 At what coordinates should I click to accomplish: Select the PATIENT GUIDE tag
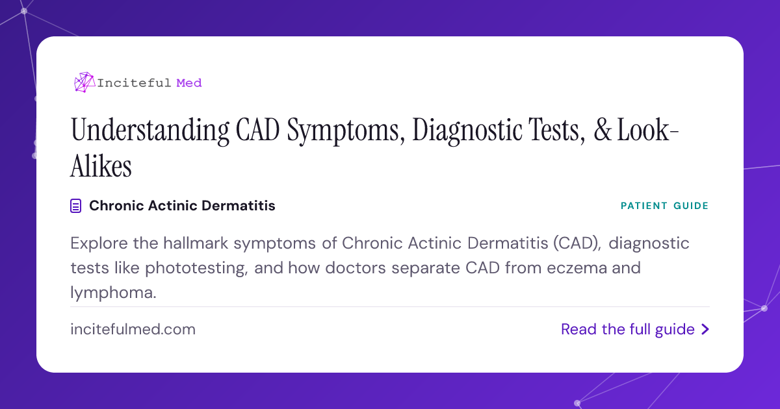pos(664,206)
